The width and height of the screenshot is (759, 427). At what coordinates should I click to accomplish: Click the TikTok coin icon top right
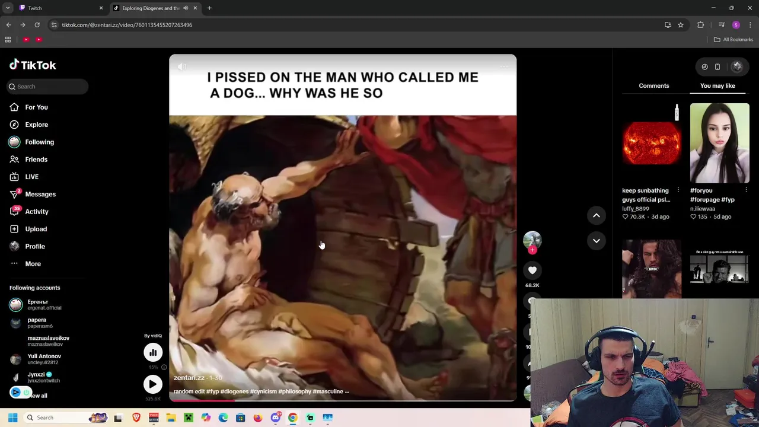(704, 67)
